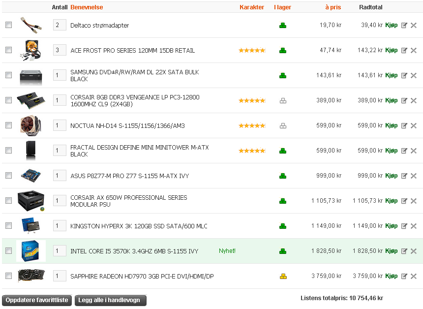
Task: Sort list by à pris column
Action: click(x=333, y=7)
